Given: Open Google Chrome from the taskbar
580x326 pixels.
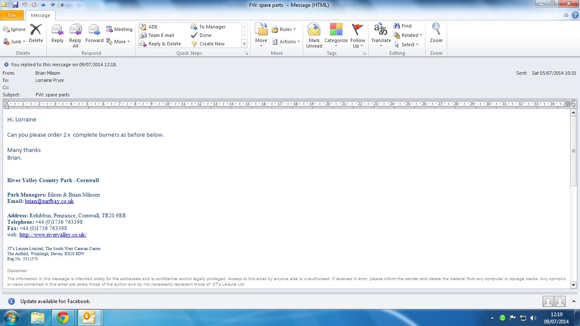Looking at the screenshot, I should [63, 318].
